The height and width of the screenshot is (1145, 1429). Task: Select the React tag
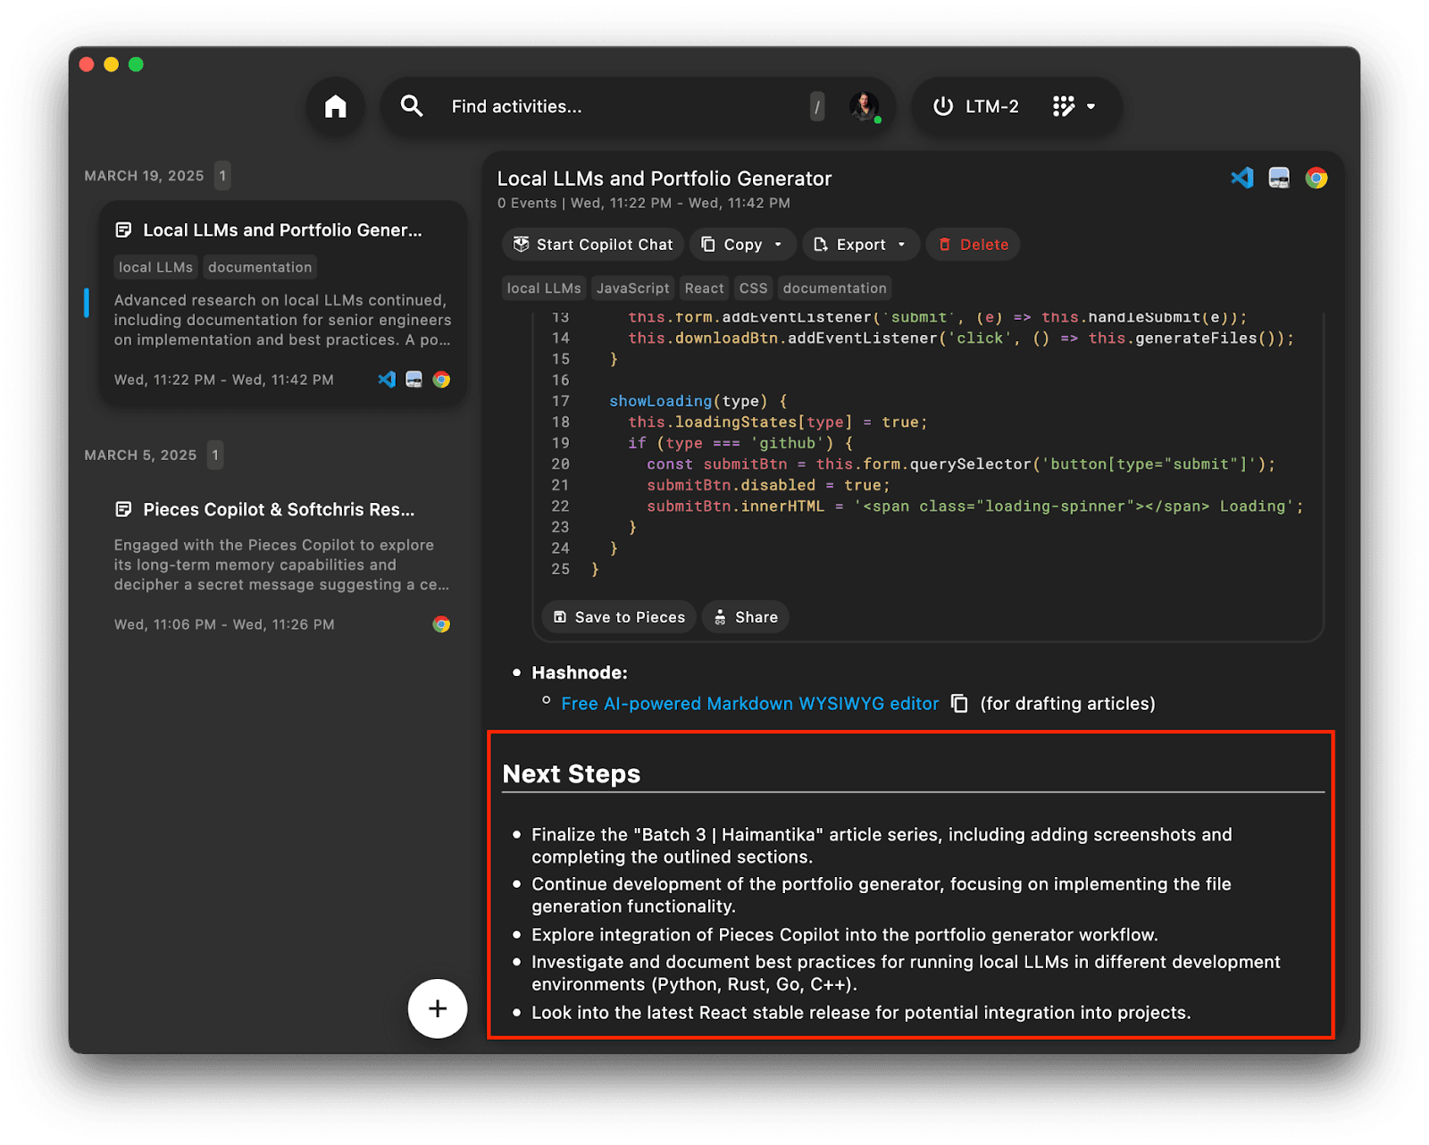pyautogui.click(x=704, y=288)
